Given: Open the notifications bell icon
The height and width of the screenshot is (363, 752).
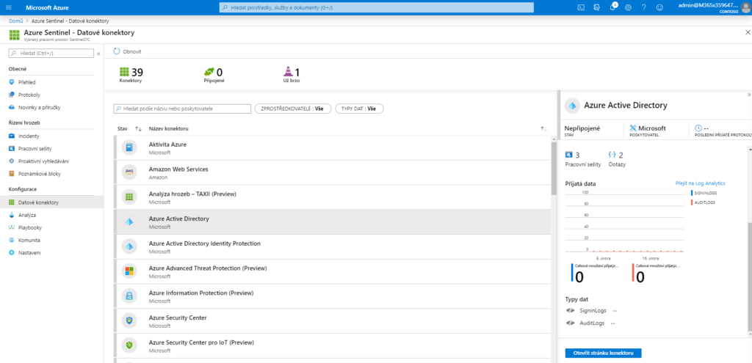Looking at the screenshot, I should [612, 7].
